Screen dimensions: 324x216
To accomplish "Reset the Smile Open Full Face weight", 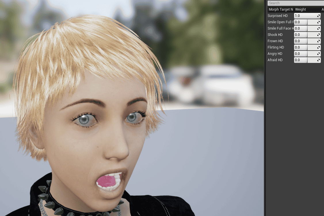I will point(319,22).
